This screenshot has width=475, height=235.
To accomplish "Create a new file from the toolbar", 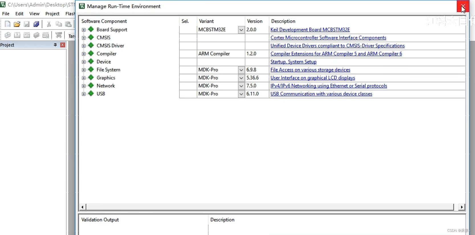I will point(8,24).
